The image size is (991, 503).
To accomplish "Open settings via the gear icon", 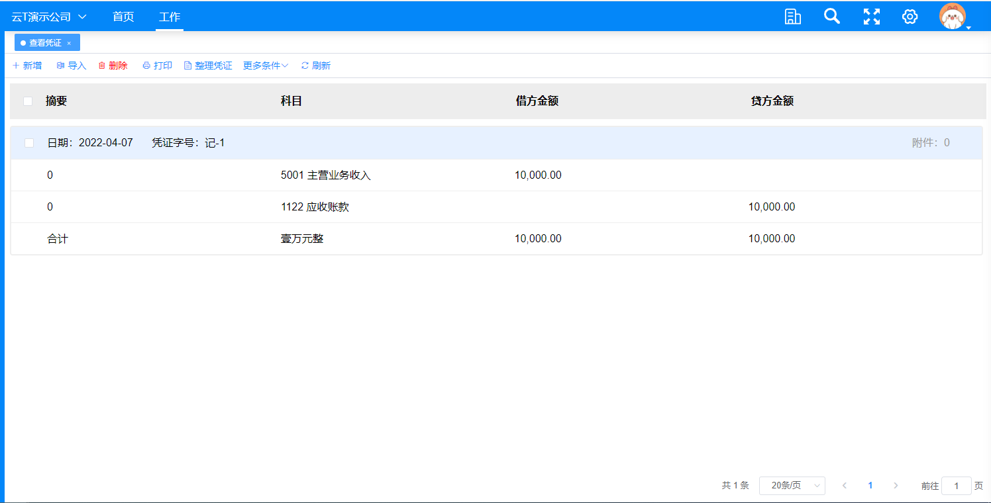I will (x=910, y=17).
